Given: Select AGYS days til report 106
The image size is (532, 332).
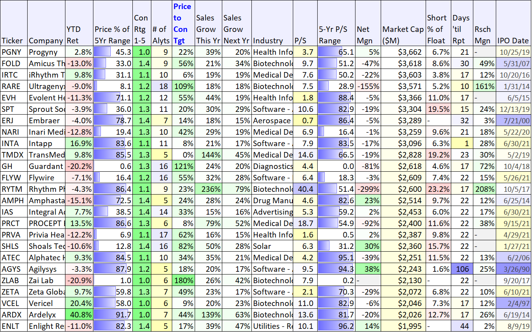Looking at the screenshot, I should pos(461,269).
